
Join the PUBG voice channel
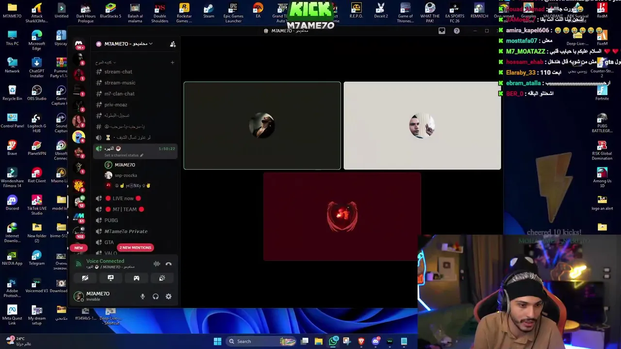111,220
